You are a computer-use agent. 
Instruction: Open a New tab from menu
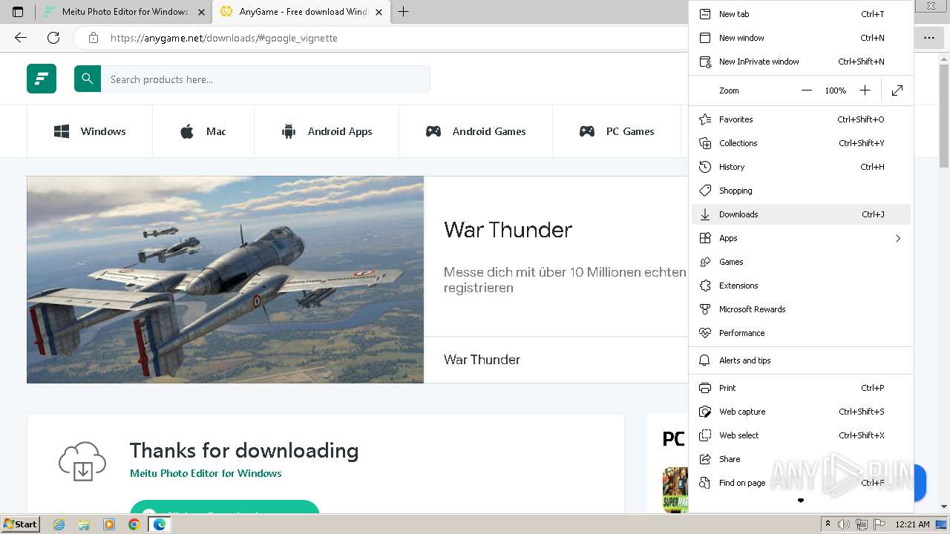(801, 14)
